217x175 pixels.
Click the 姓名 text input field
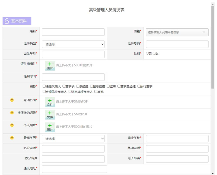(x=73, y=32)
